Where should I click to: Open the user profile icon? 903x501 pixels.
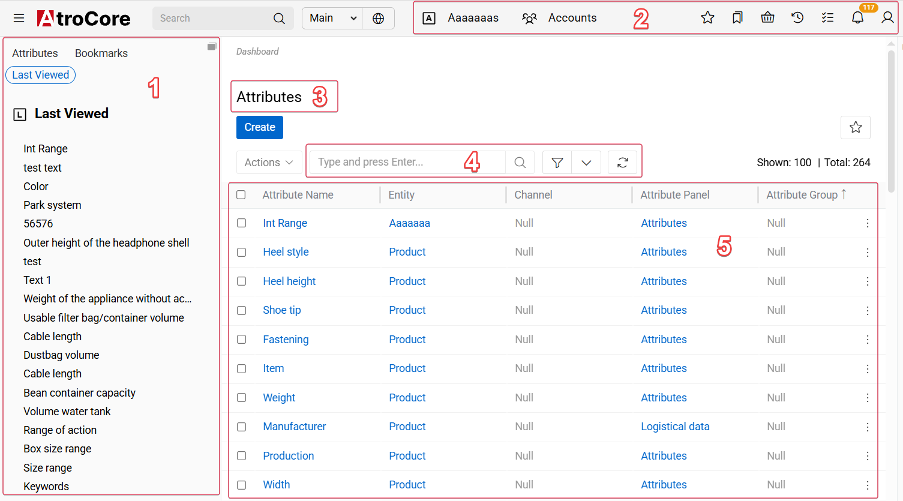coord(887,18)
